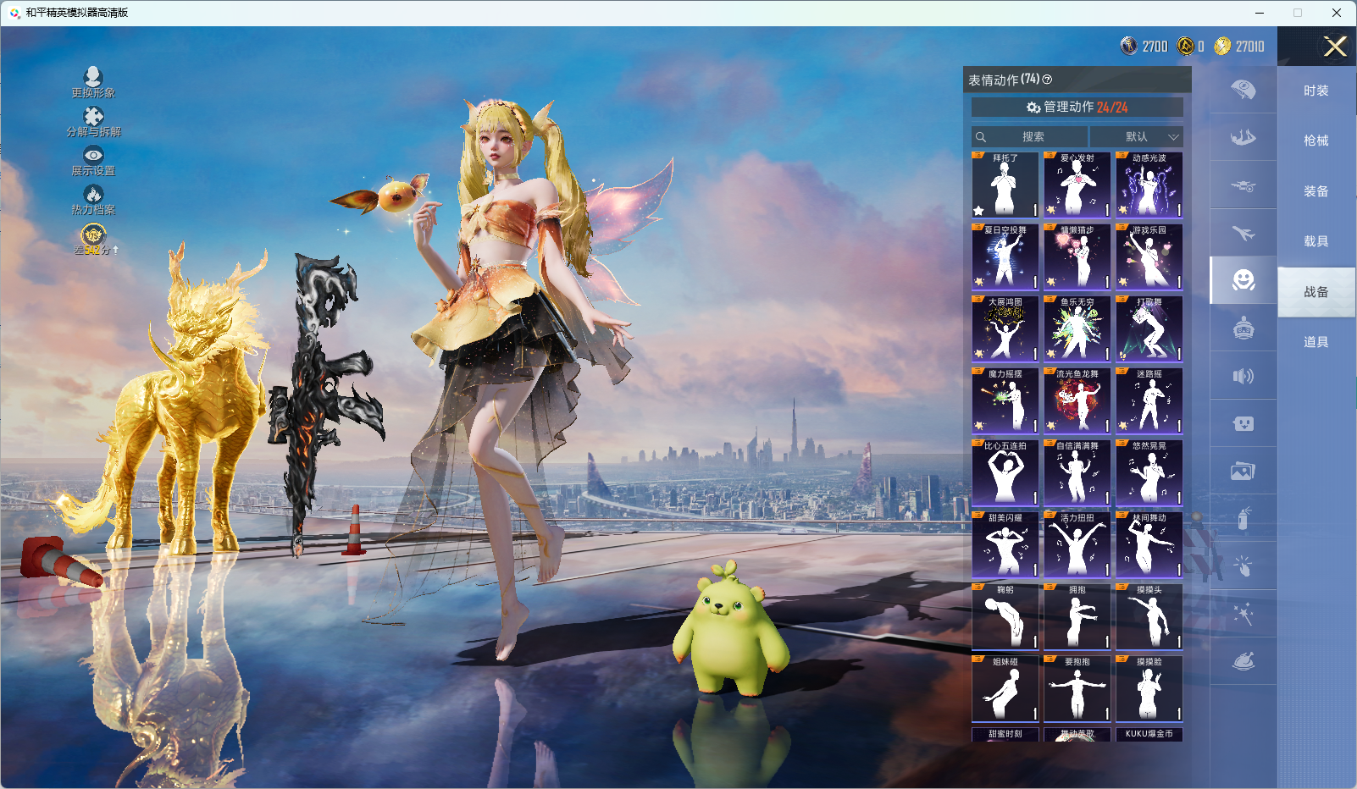Screen dimensions: 1357x789
Task: Select the photo backgrounds category icon
Action: pos(1243,471)
